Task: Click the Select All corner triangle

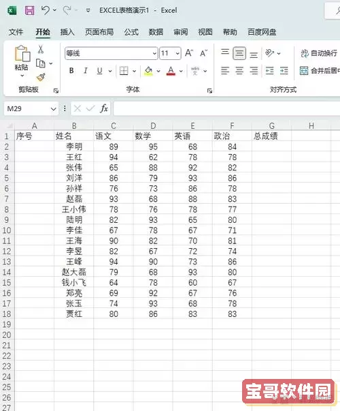Action: coord(9,126)
